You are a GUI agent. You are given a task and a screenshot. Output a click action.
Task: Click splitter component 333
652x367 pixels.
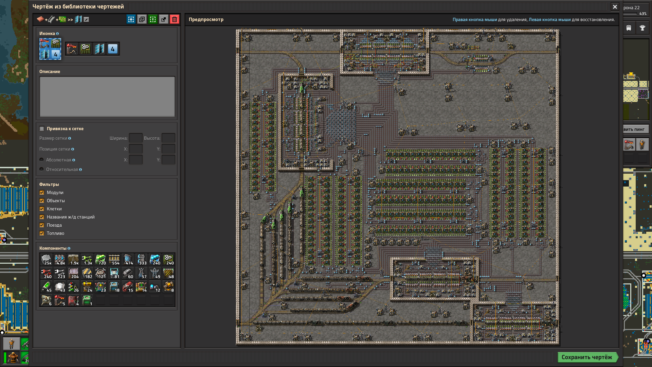click(141, 260)
